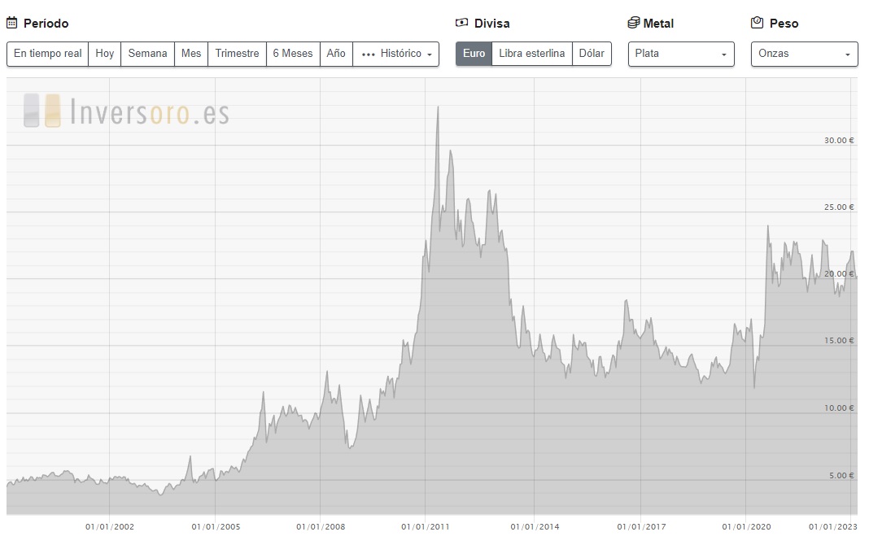Select the Año period button
Image resolution: width=869 pixels, height=545 pixels.
coord(336,54)
